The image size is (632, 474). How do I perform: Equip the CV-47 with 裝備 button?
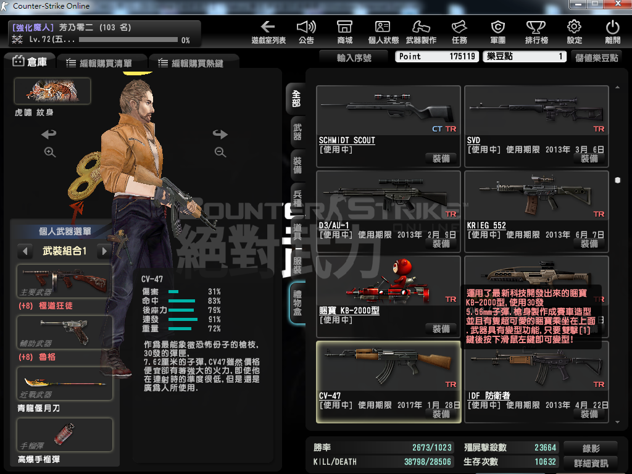(x=441, y=414)
